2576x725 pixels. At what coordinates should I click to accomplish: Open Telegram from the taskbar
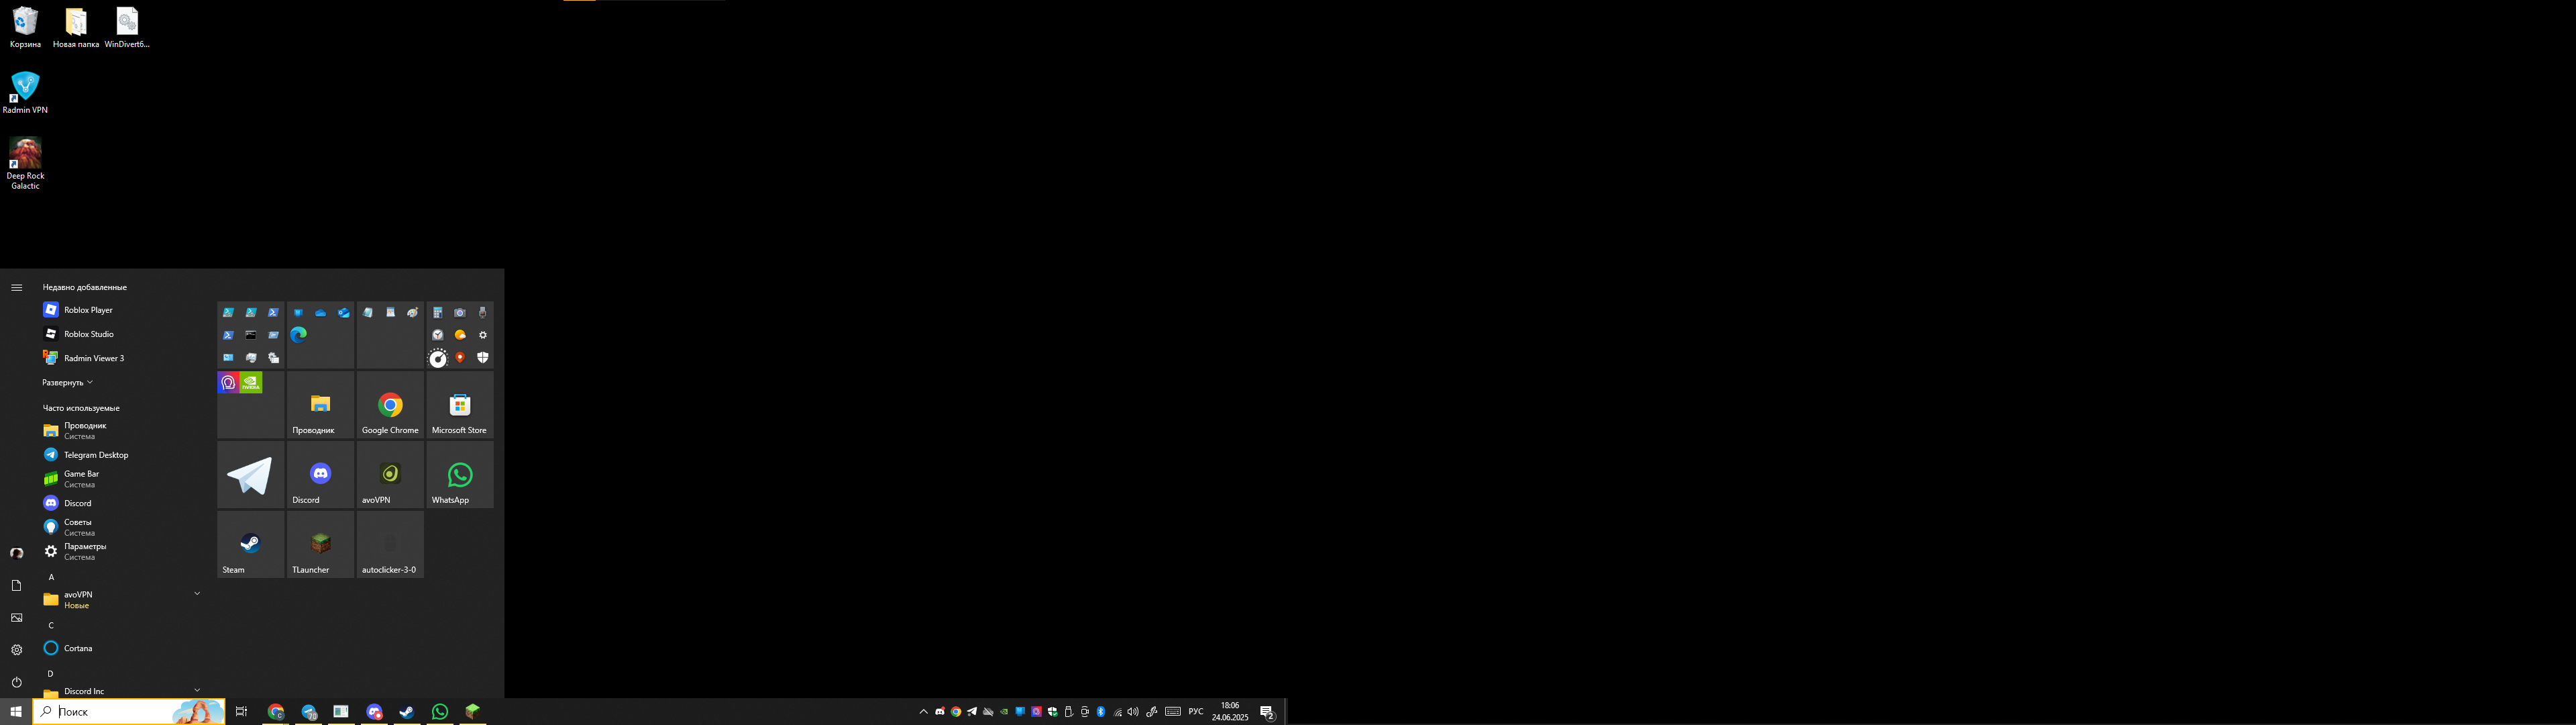click(x=309, y=712)
